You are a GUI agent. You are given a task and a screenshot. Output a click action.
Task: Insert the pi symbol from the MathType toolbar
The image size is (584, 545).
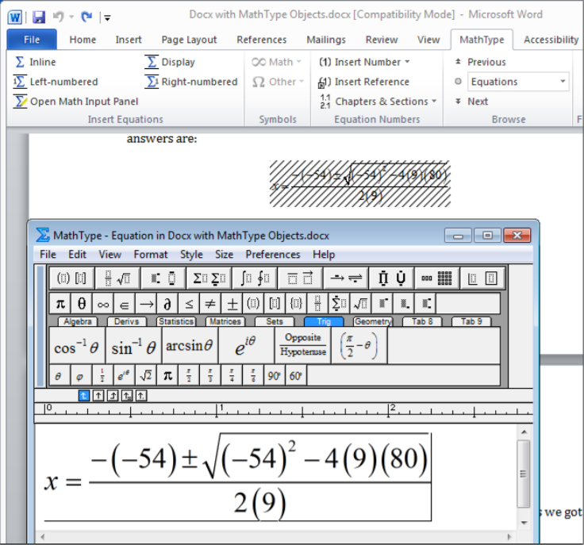60,303
